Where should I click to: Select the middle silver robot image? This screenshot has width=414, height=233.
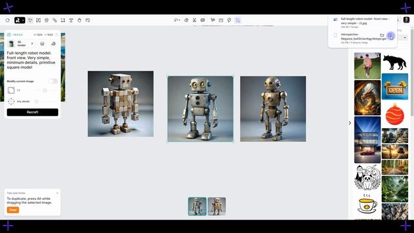201,109
